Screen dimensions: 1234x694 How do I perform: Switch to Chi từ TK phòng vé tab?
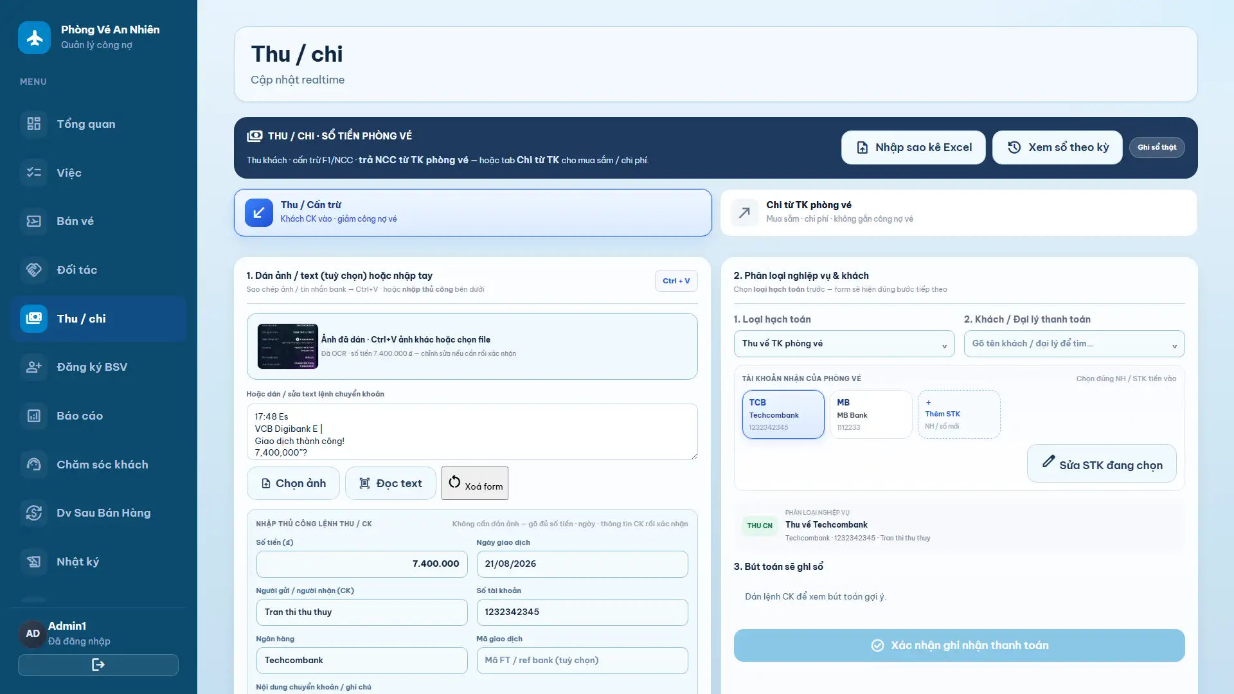click(959, 213)
